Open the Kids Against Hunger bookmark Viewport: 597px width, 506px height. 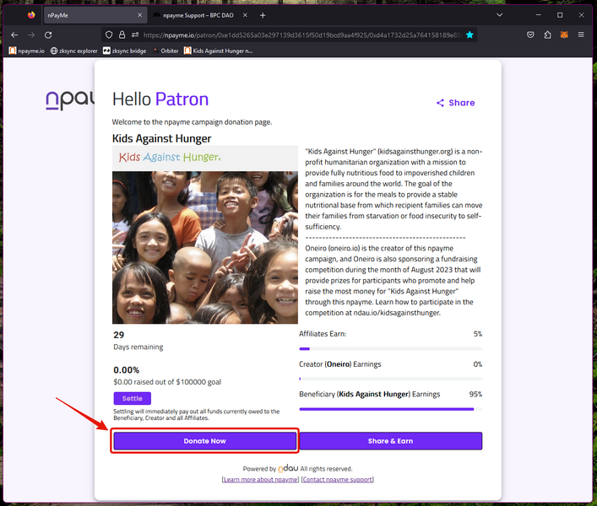[x=218, y=51]
